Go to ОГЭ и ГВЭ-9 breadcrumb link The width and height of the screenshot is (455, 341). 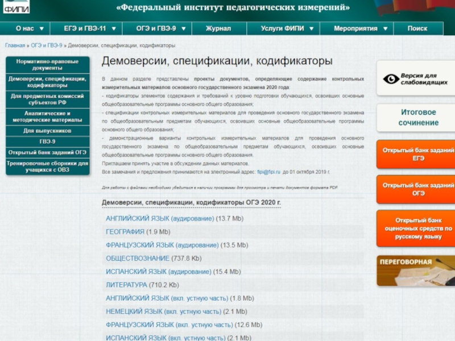[47, 45]
